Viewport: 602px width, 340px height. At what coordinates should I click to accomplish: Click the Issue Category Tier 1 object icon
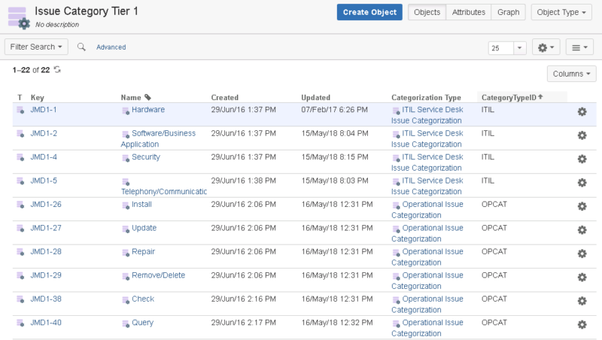click(x=18, y=17)
